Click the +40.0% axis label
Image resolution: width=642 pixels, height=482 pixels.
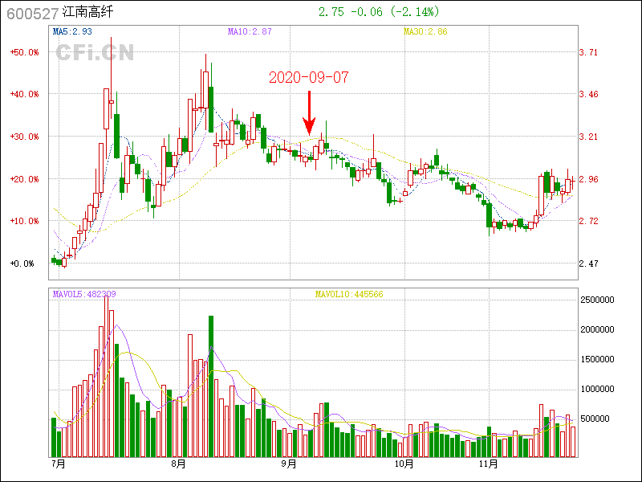point(24,94)
